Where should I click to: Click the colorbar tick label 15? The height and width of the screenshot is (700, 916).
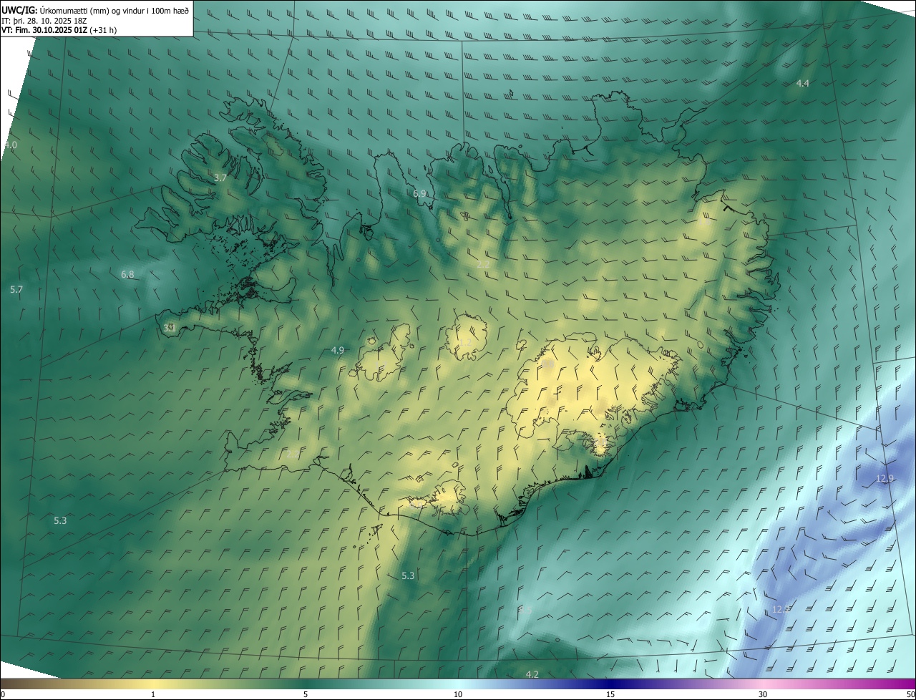tap(610, 694)
